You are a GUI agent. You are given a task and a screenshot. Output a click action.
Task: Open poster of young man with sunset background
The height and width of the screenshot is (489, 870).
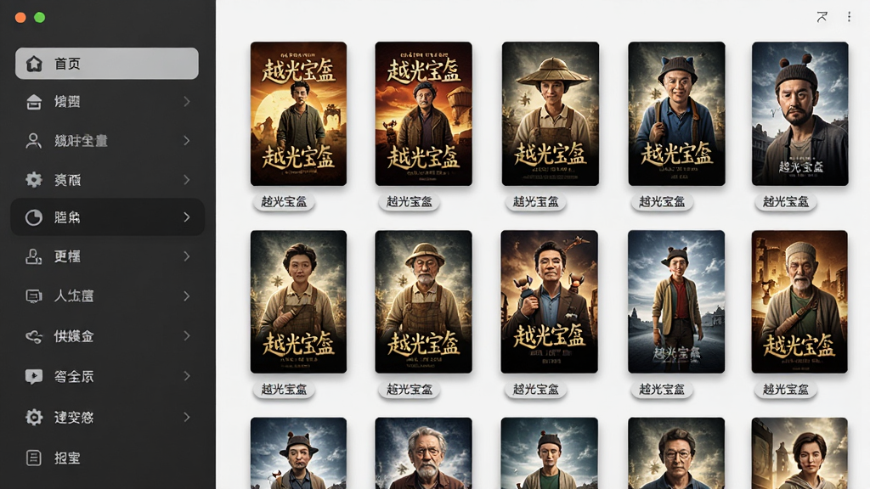click(x=298, y=114)
